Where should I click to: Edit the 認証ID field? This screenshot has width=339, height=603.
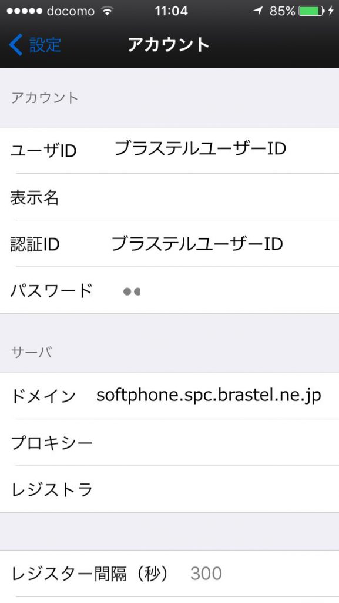pyautogui.click(x=169, y=243)
